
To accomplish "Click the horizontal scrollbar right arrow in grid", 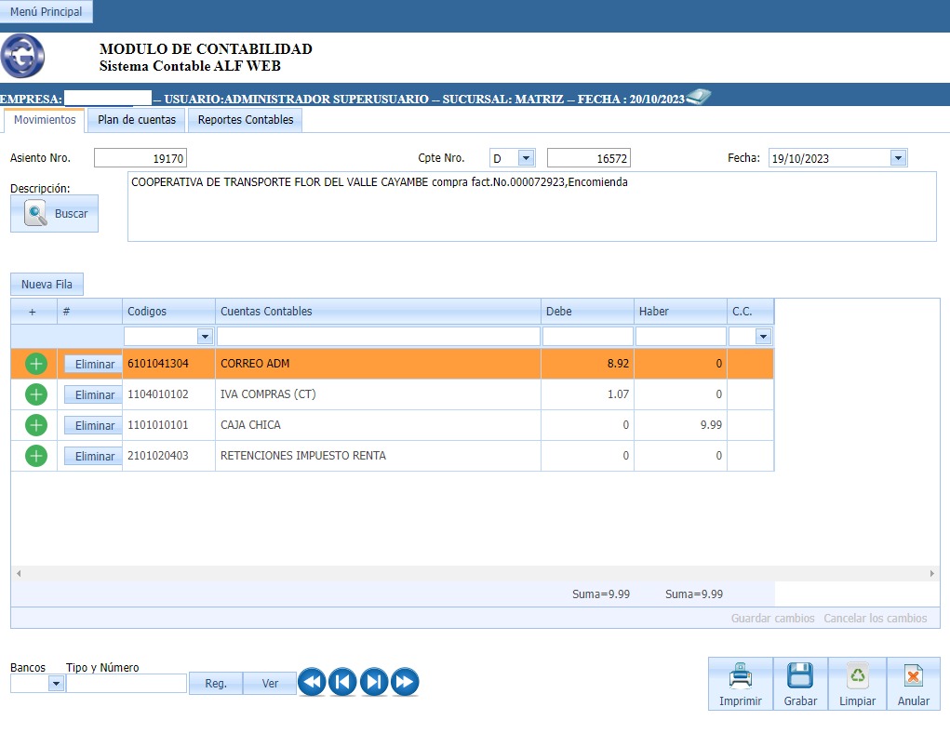I will [x=933, y=575].
